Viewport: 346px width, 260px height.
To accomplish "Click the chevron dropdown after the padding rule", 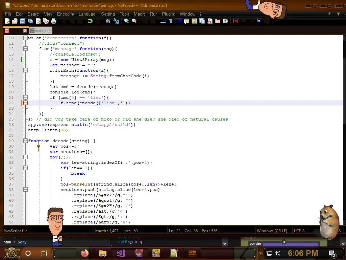I will (x=225, y=244).
